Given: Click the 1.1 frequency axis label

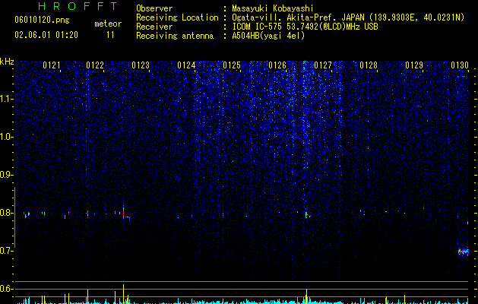Looking at the screenshot, I should tap(7, 99).
